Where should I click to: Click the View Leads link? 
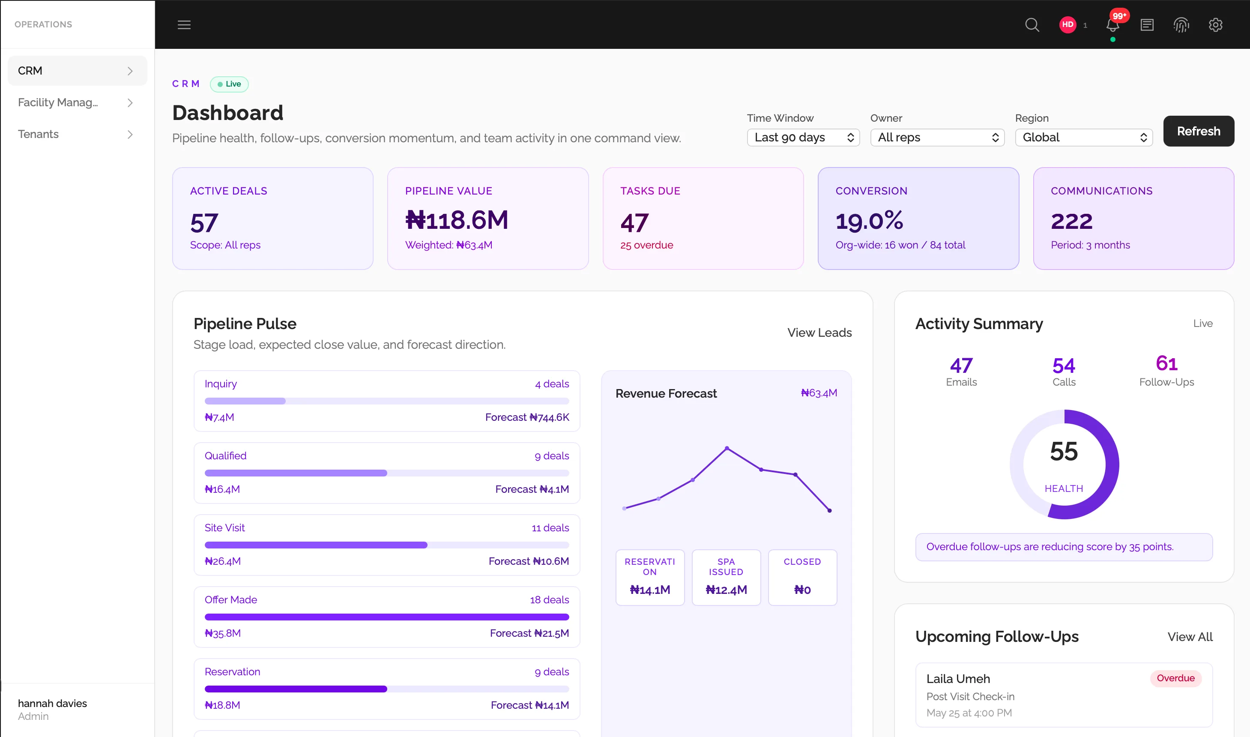click(819, 333)
